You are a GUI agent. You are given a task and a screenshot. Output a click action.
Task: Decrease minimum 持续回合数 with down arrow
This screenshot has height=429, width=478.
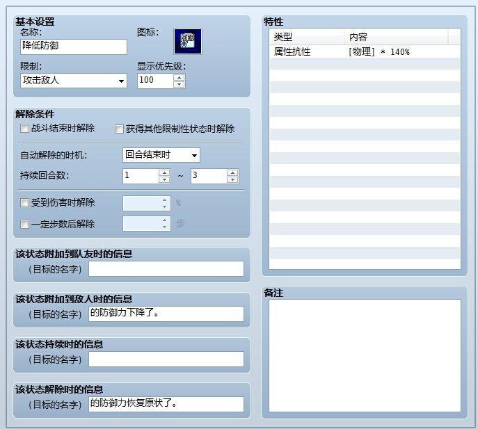pos(164,180)
